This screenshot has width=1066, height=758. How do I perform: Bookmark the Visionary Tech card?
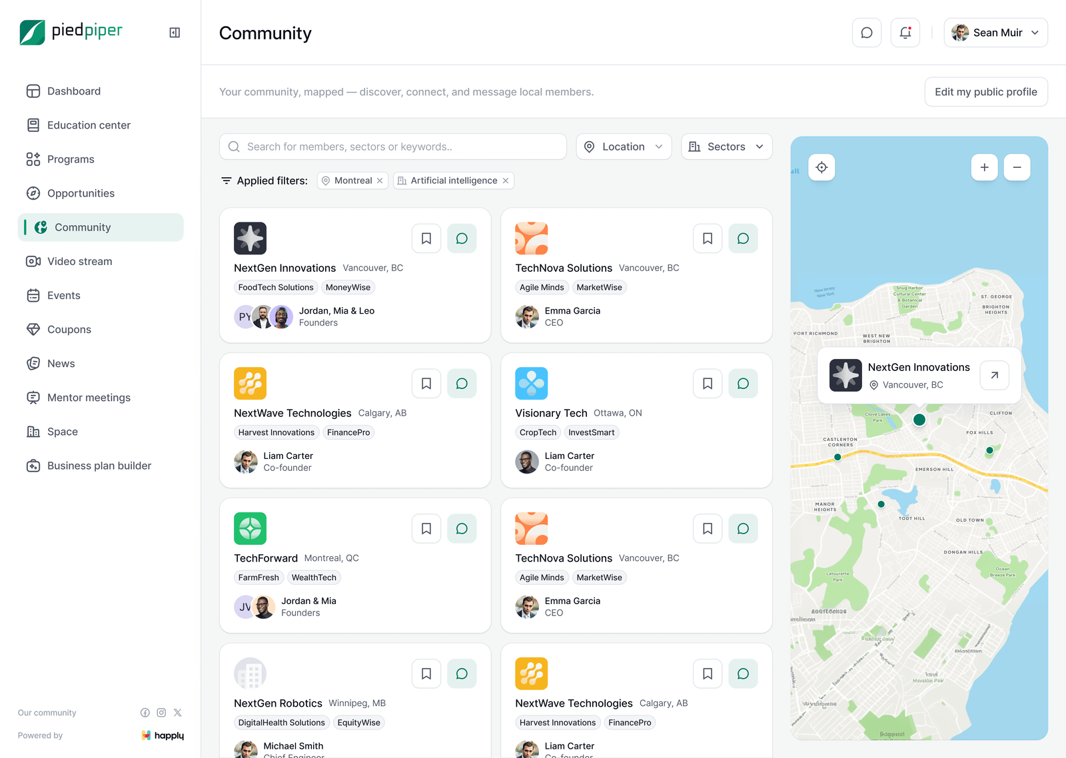point(708,384)
